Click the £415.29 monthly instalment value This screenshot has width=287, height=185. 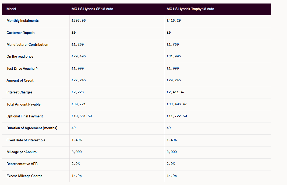(173, 20)
